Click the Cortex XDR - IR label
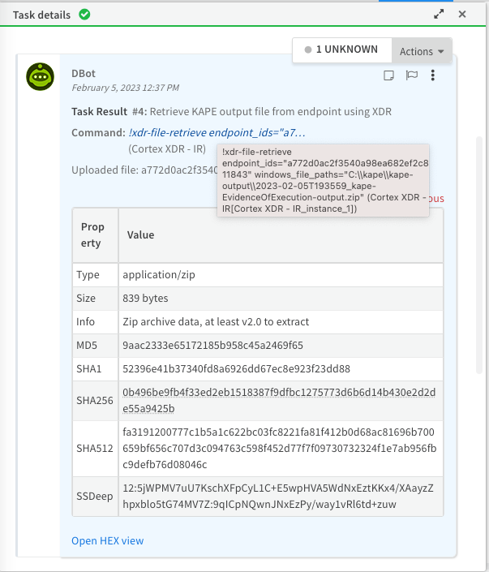Viewport: 489px width, 572px height. (166, 148)
